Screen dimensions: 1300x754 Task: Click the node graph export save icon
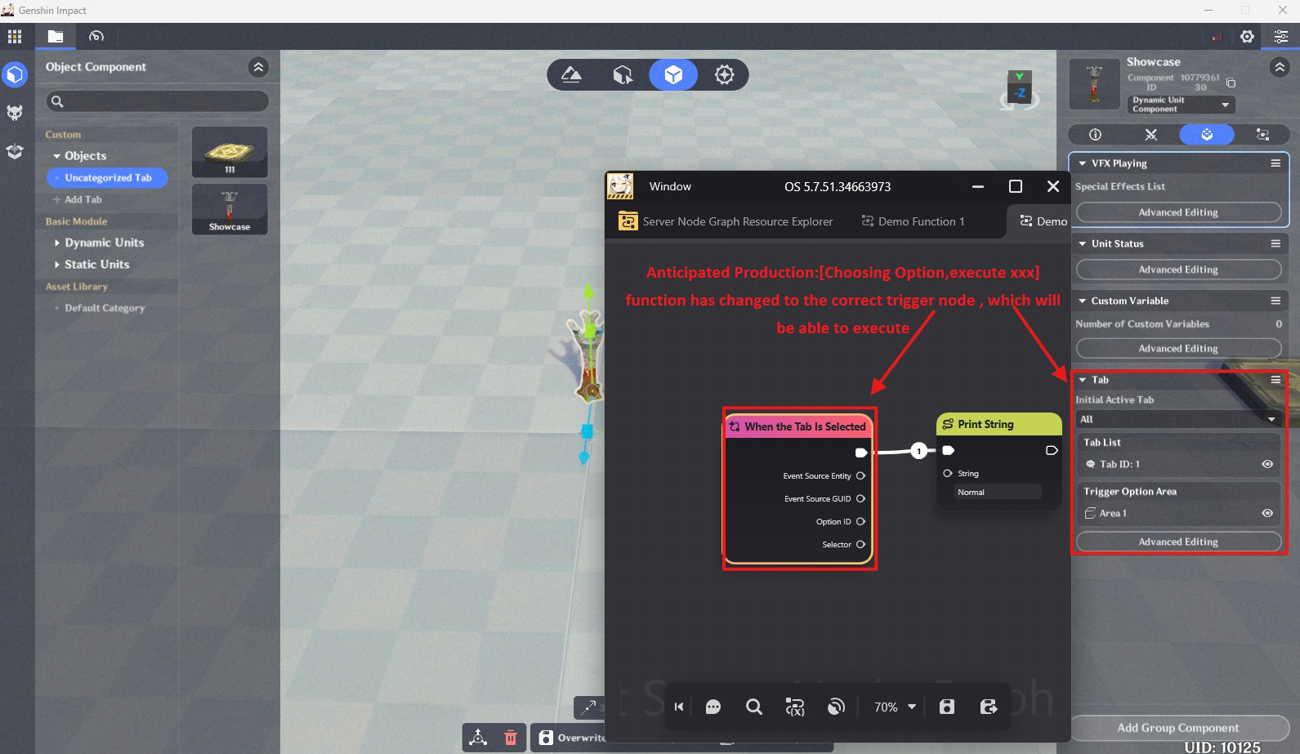(x=989, y=707)
